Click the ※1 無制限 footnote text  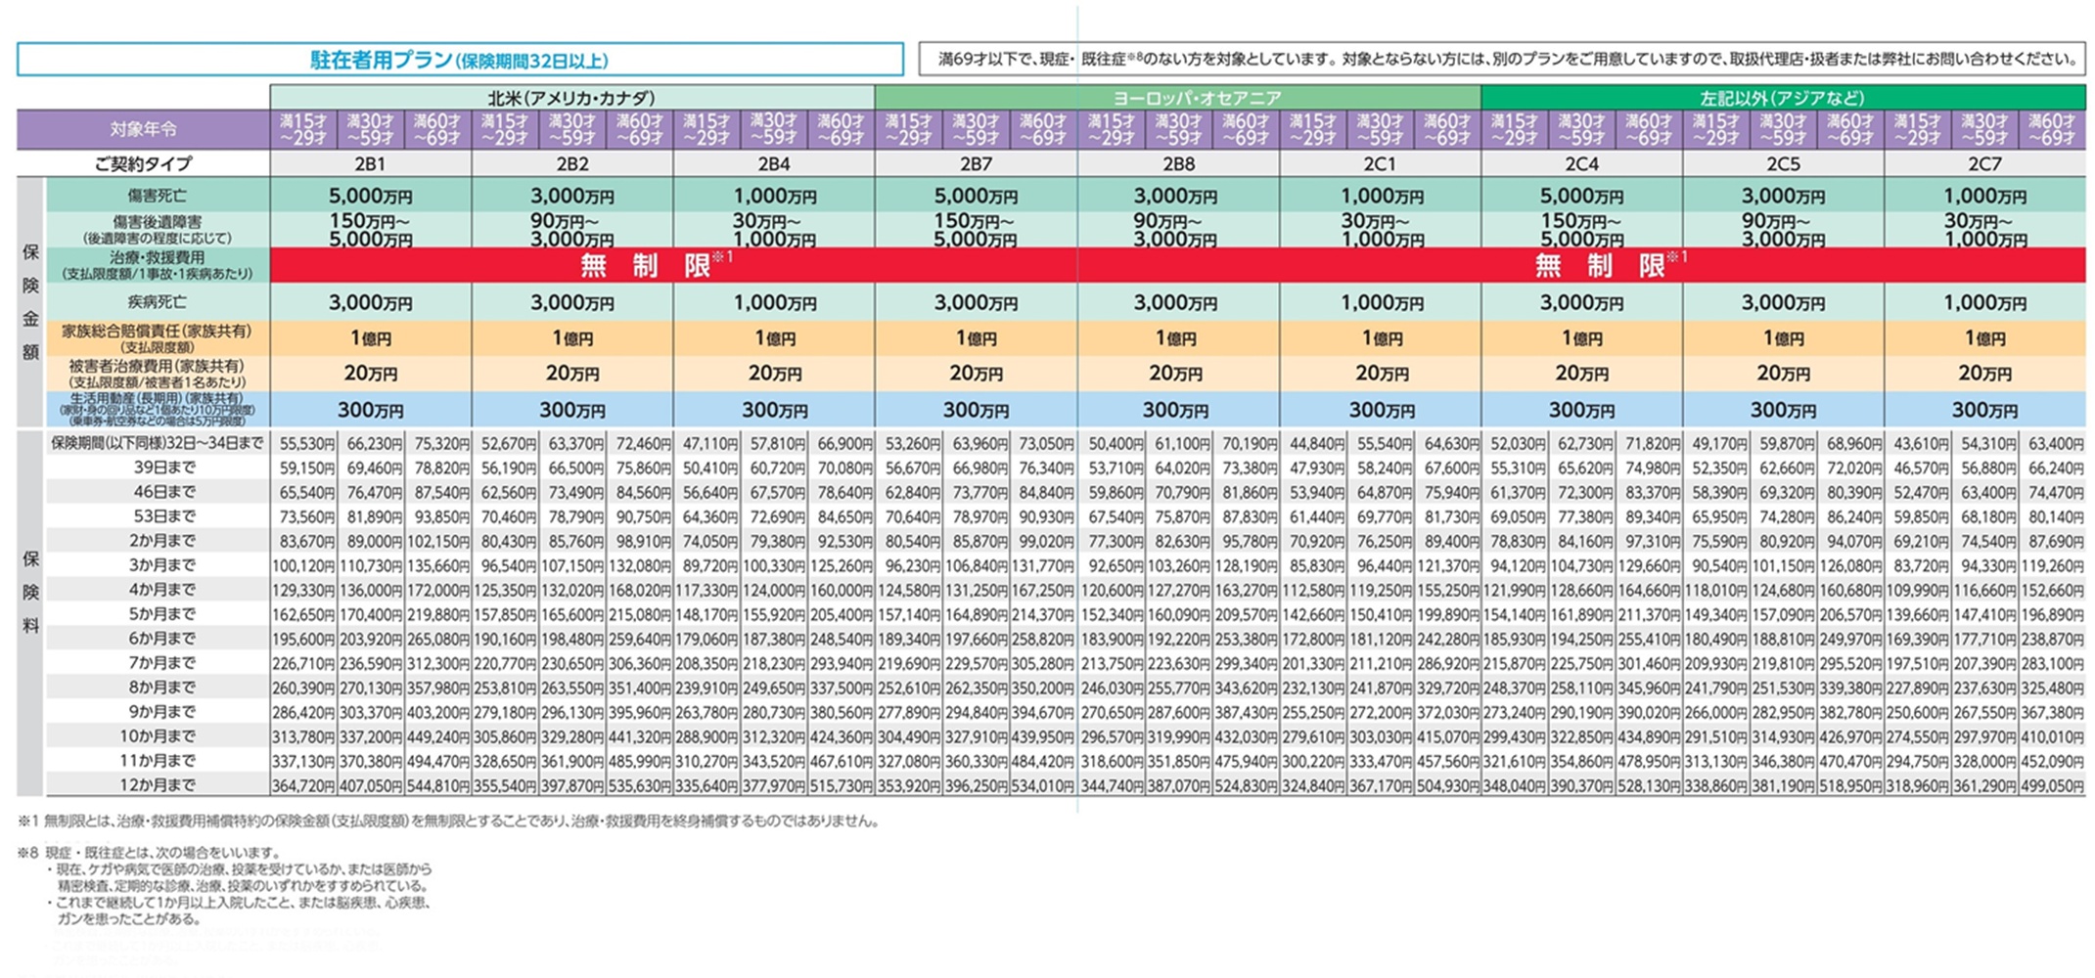(448, 822)
